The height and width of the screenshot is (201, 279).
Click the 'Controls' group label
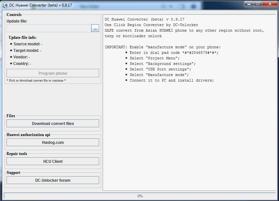tap(14, 15)
